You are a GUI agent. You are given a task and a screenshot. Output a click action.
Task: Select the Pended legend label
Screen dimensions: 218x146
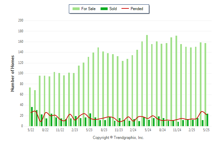(137, 9)
